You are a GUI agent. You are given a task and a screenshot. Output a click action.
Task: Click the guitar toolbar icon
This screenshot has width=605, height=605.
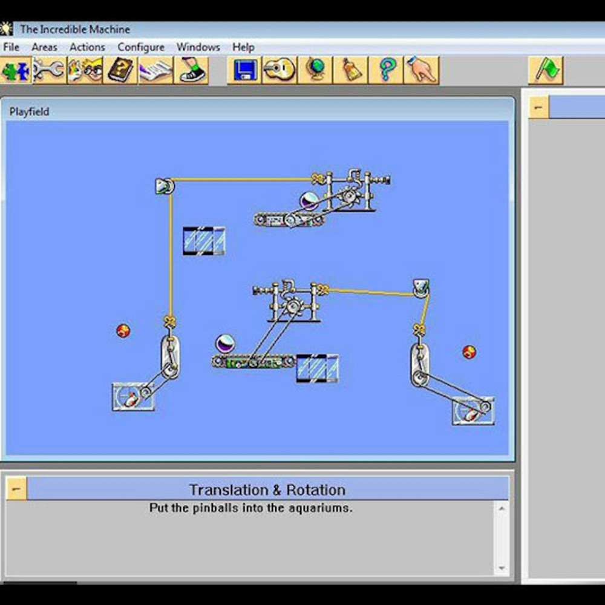pyautogui.click(x=280, y=70)
